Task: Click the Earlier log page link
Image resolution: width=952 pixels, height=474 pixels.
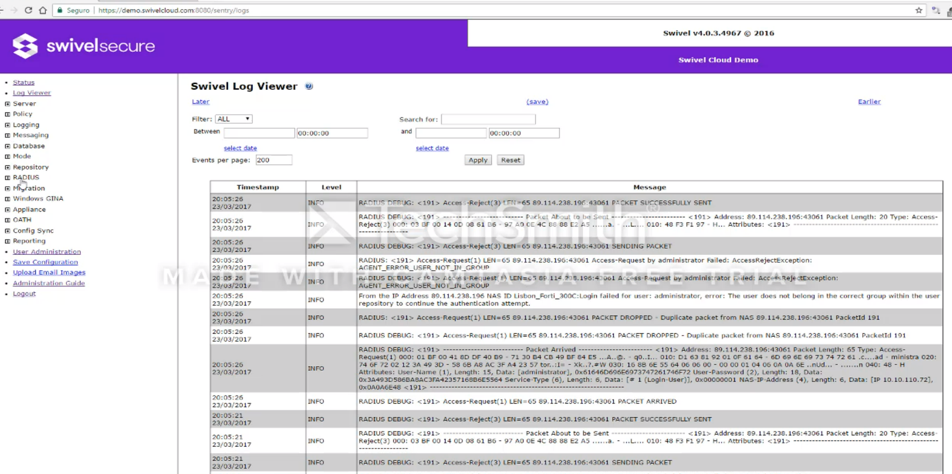Action: point(868,102)
